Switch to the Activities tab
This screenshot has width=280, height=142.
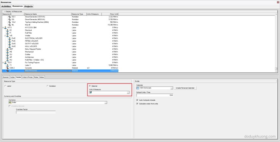pyautogui.click(x=6, y=6)
